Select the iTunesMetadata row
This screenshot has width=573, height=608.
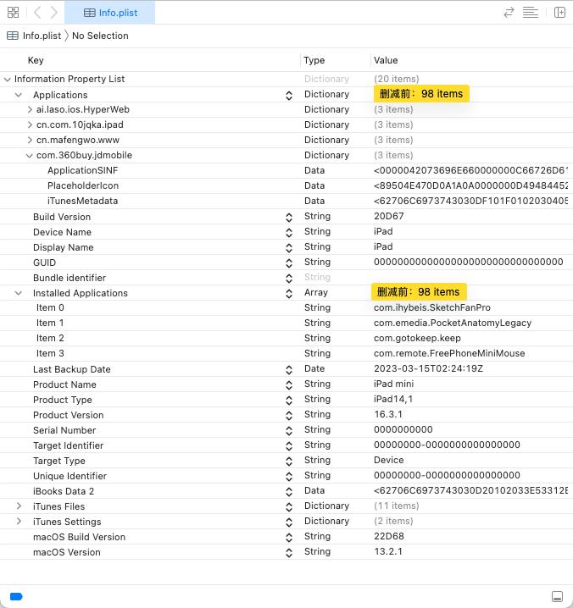click(x=286, y=201)
